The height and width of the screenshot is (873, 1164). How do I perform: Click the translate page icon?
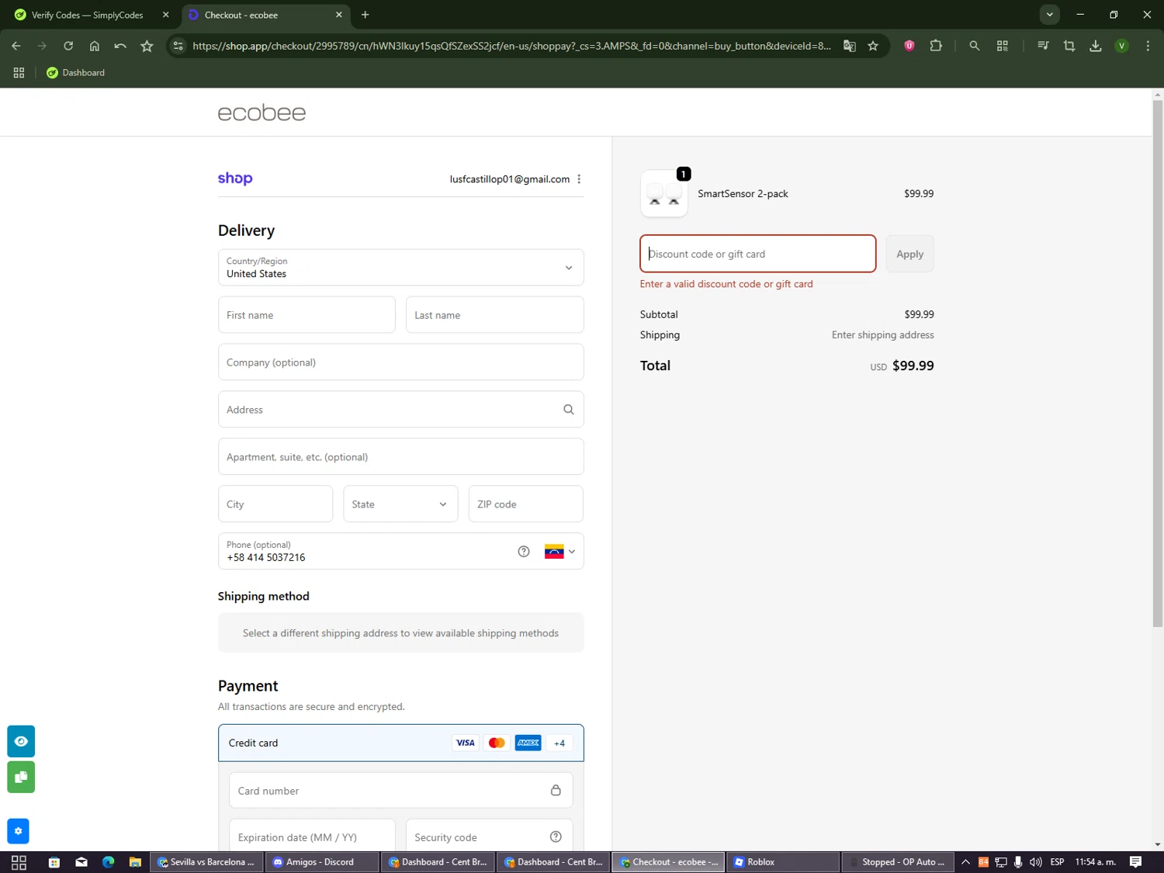click(850, 46)
